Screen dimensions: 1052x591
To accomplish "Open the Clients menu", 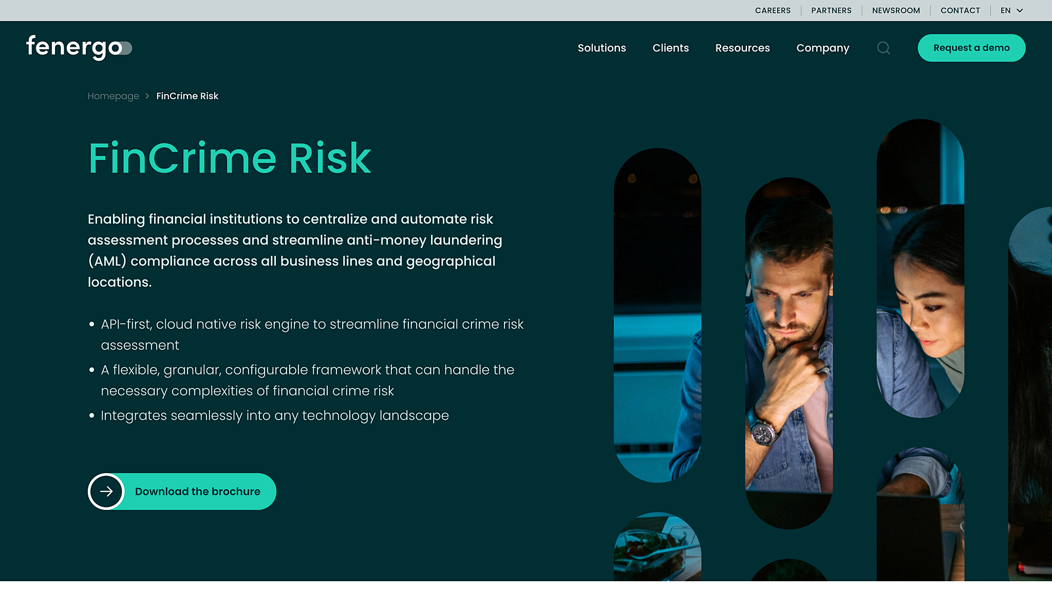I will 670,48.
